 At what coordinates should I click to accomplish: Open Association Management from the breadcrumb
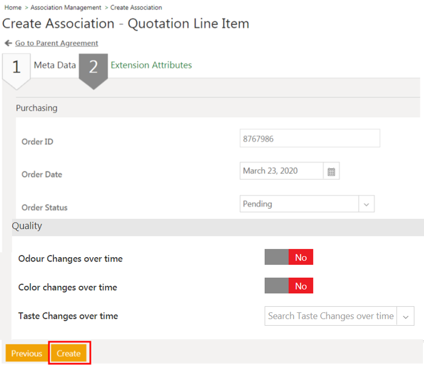(66, 8)
